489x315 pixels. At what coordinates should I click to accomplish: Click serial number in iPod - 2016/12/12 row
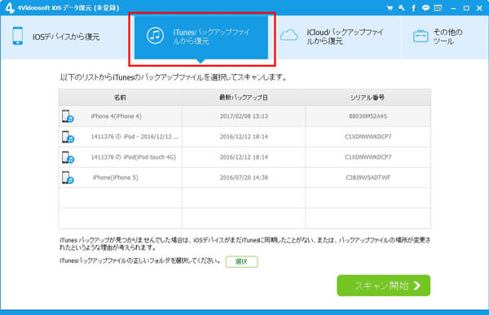click(x=368, y=137)
